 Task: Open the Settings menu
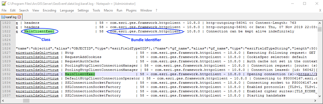(83, 10)
